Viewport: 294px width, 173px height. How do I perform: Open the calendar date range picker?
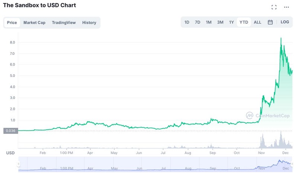pos(270,22)
